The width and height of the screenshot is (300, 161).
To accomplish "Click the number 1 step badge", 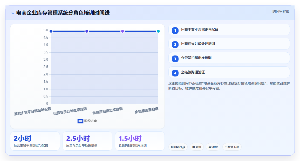I will coord(175,30).
